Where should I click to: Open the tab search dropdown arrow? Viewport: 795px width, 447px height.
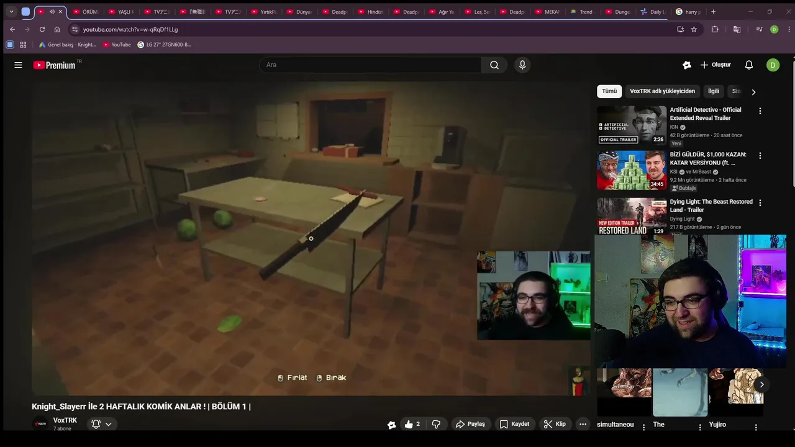click(x=11, y=12)
